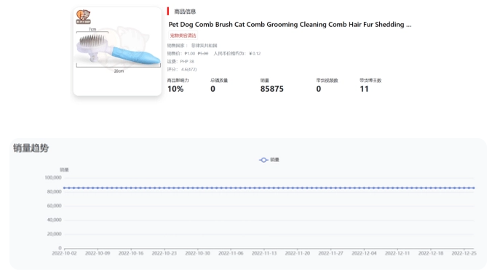Select last data point on sales trend line
The image size is (500, 277).
click(x=474, y=188)
